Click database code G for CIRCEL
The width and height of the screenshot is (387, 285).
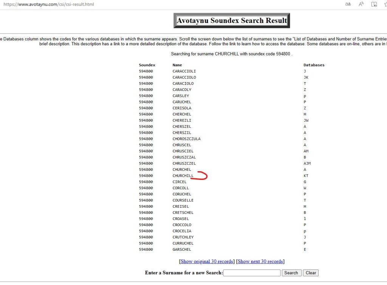(305, 182)
